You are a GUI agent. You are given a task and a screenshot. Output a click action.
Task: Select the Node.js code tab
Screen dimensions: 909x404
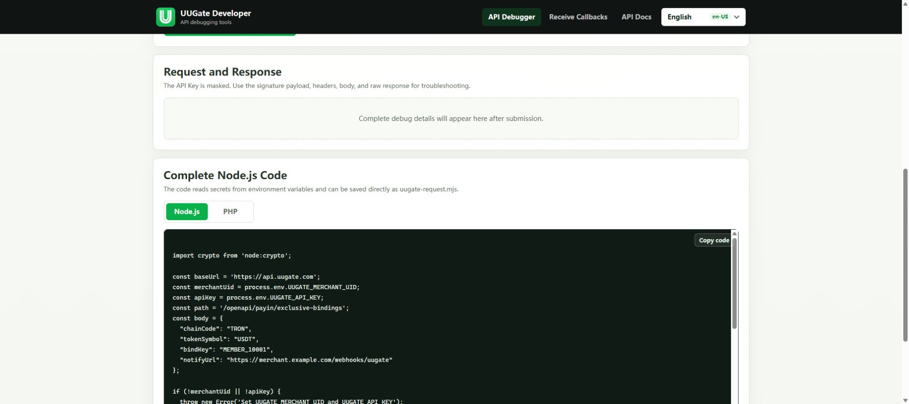tap(187, 212)
